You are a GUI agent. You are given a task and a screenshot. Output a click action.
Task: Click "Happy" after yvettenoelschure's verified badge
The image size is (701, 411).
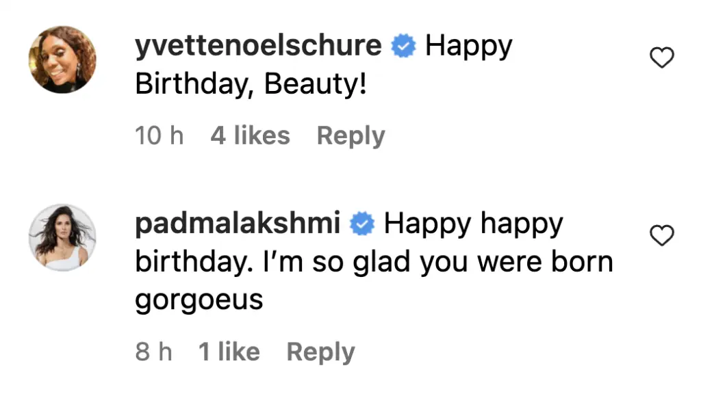pyautogui.click(x=468, y=47)
